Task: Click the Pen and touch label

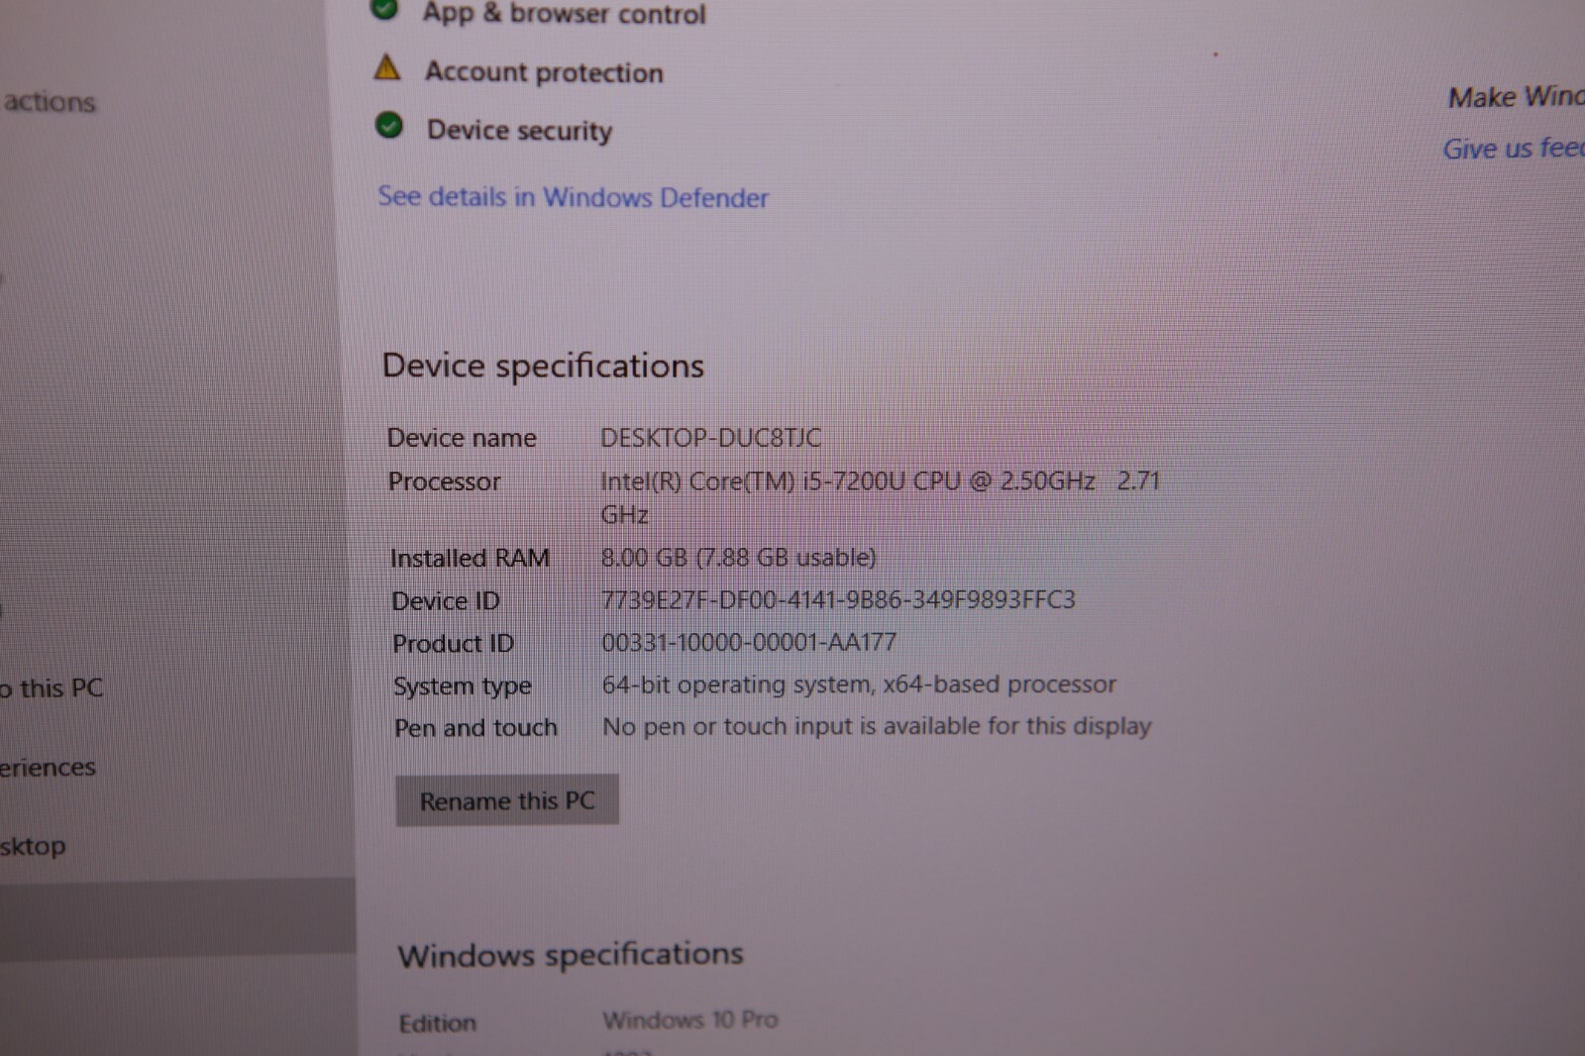Action: pos(475,728)
